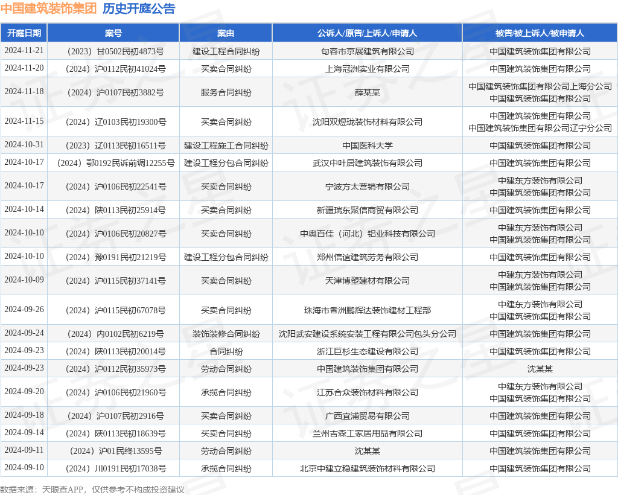Click the date 2024-09-14

(24, 432)
